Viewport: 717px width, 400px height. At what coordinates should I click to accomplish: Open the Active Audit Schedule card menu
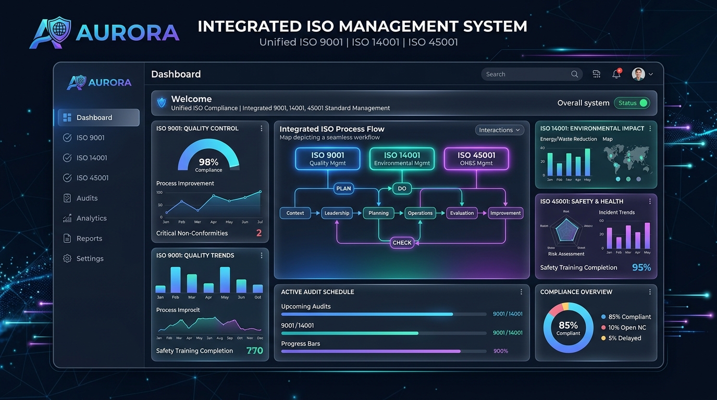(521, 292)
